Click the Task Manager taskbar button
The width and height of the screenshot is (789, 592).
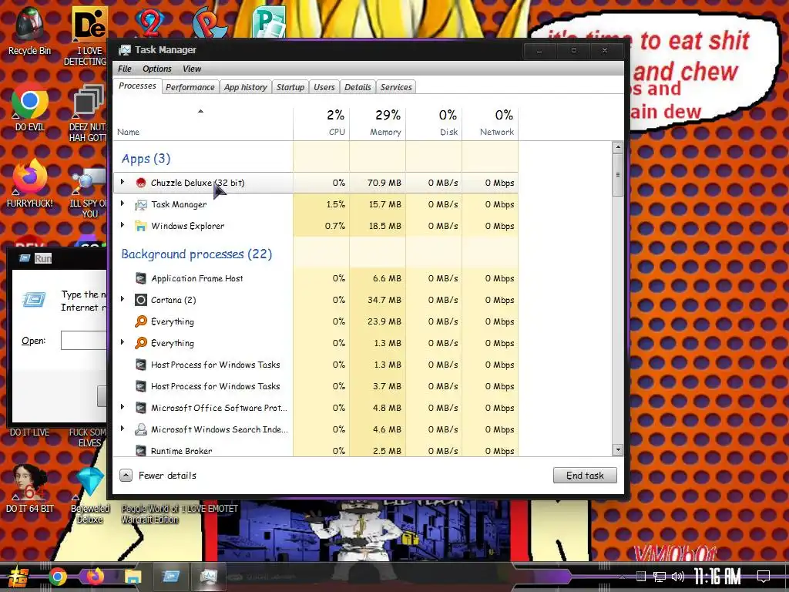click(x=208, y=577)
